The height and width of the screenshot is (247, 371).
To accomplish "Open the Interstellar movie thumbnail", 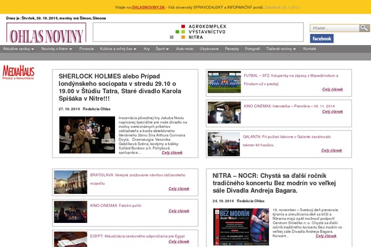I will [224, 112].
